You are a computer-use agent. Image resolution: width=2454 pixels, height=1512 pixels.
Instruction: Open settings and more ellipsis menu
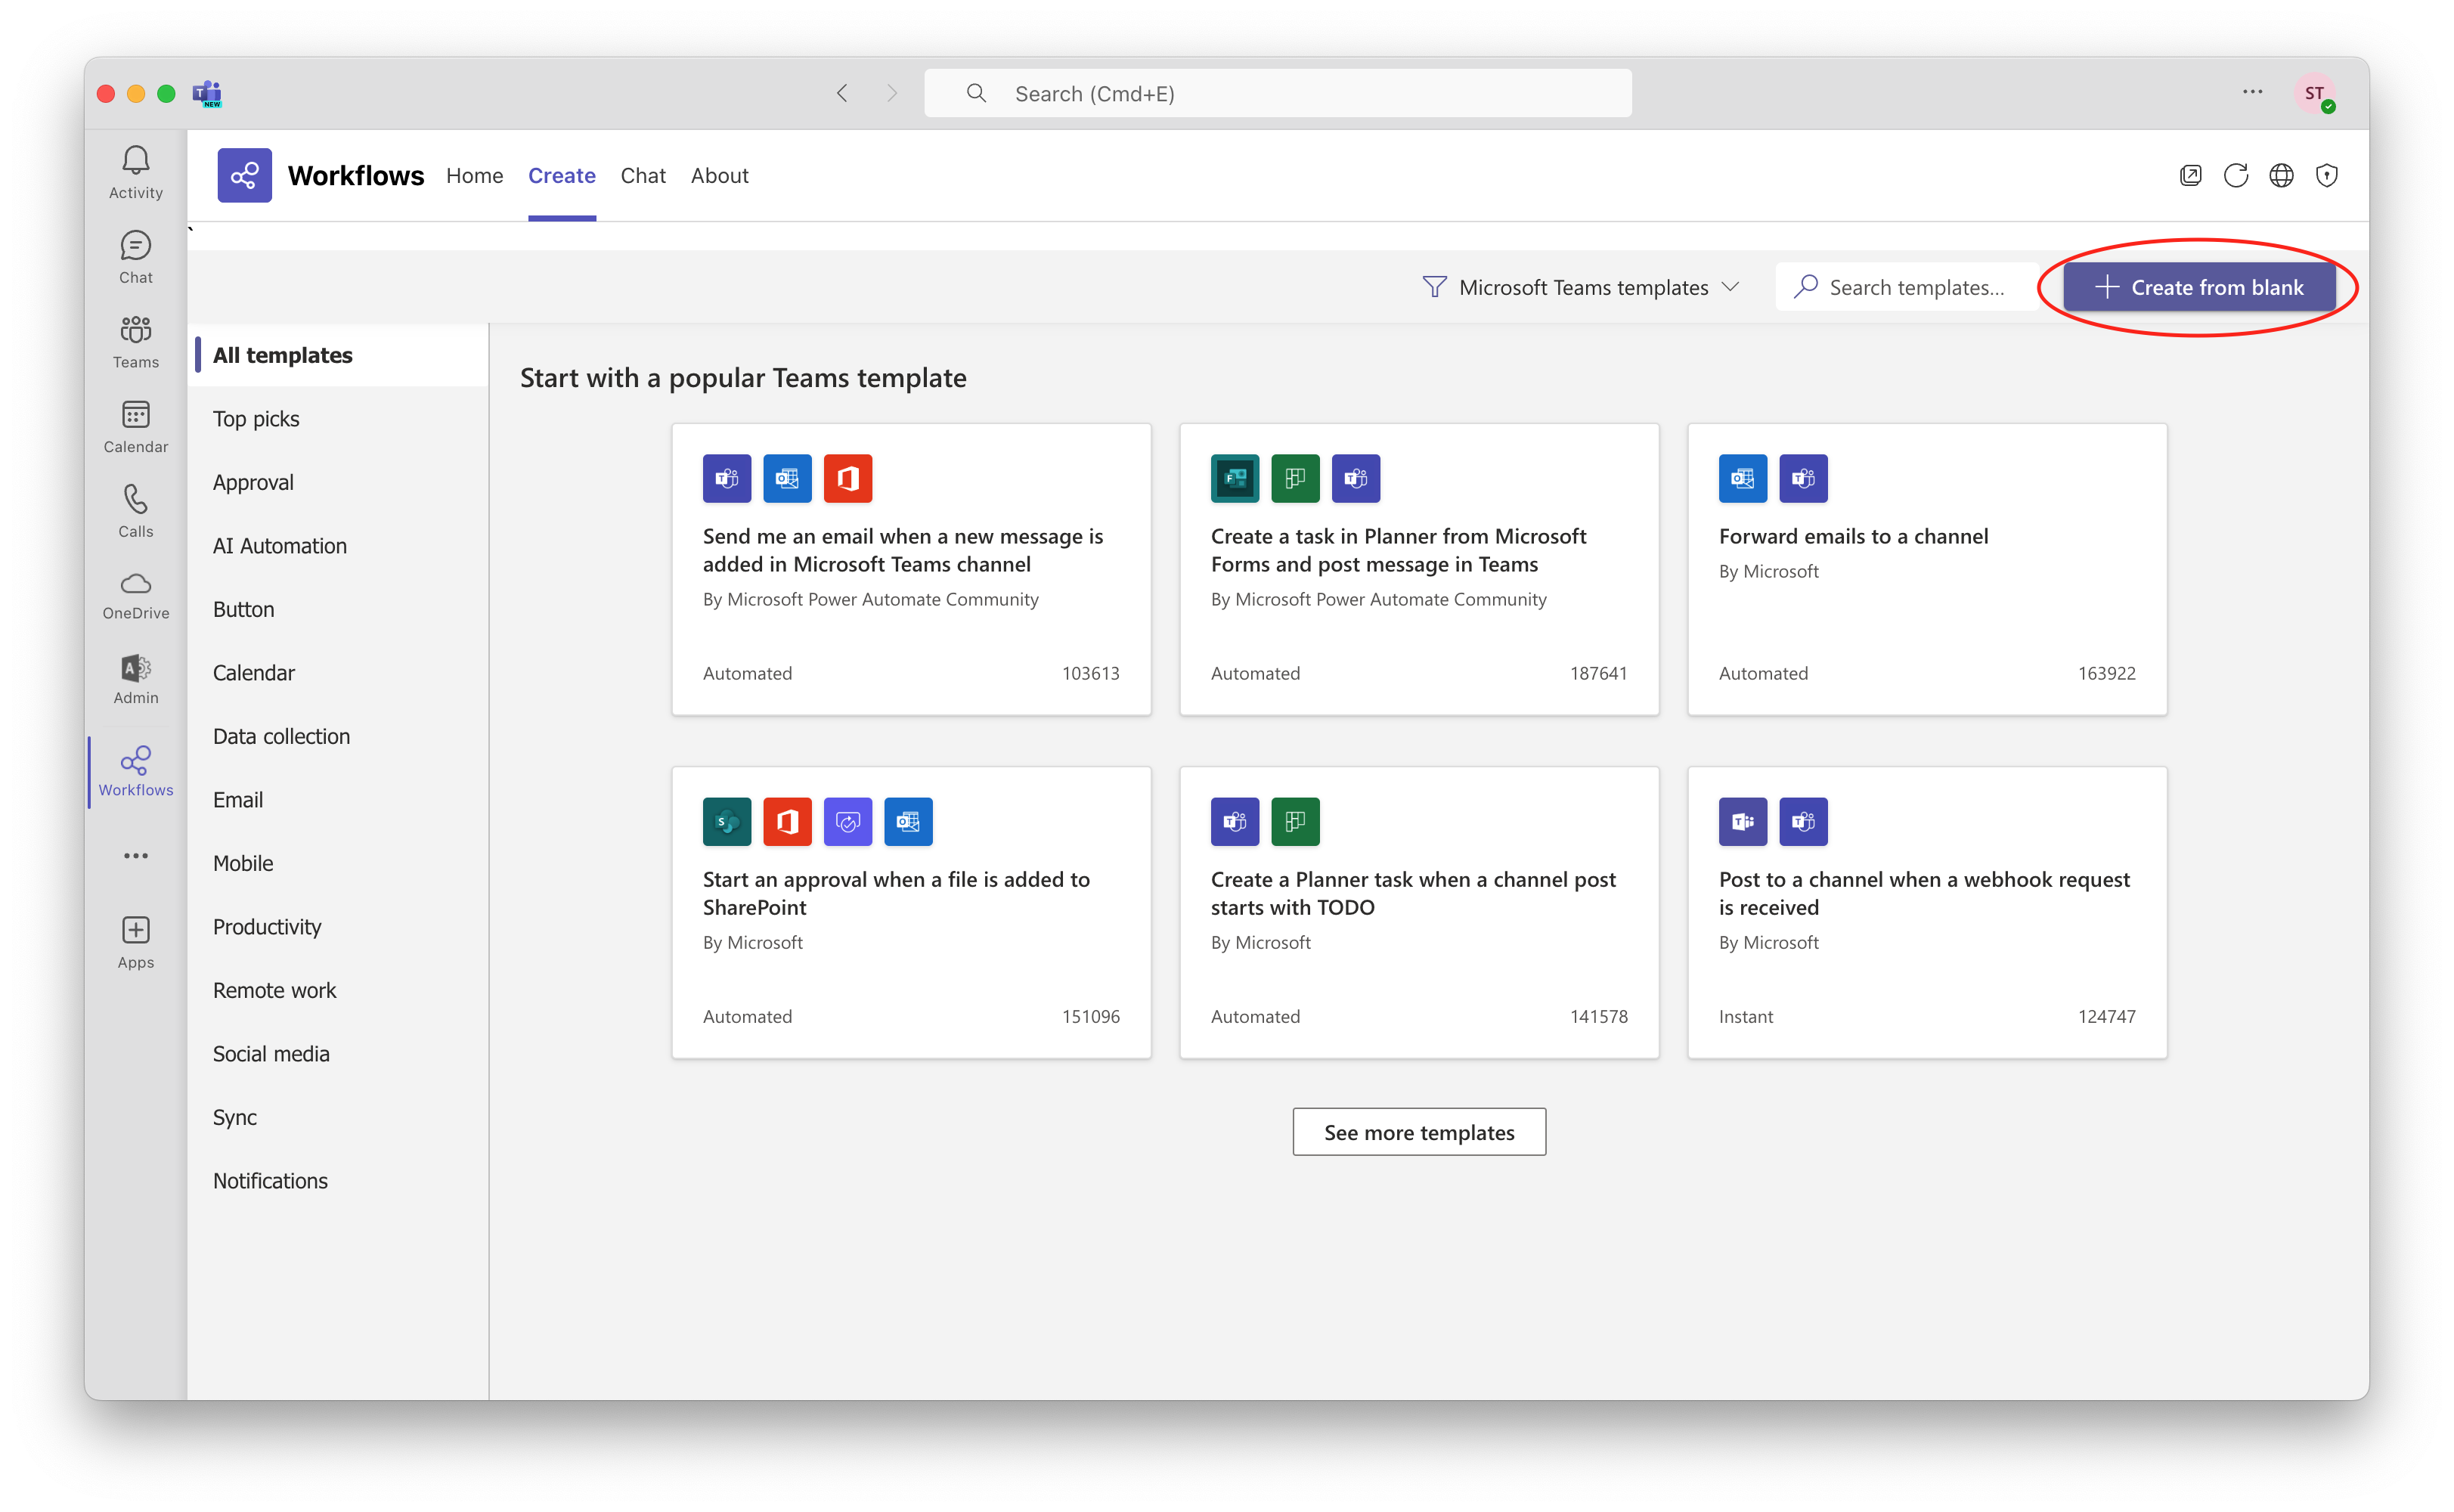(x=2252, y=92)
